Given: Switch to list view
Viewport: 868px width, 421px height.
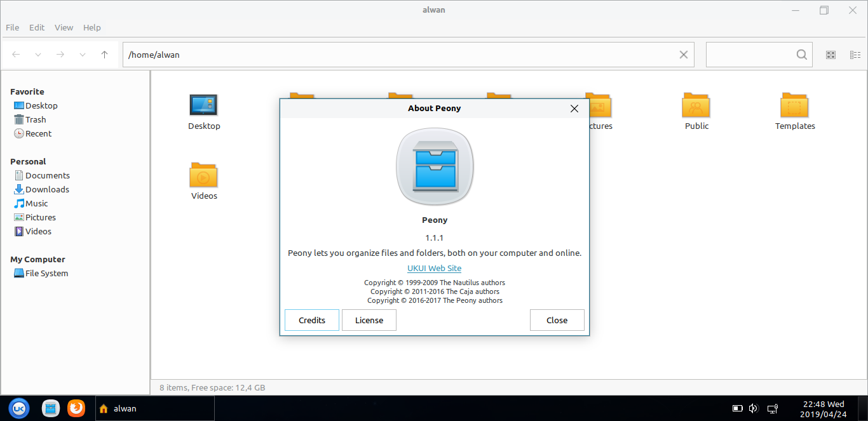Looking at the screenshot, I should 855,55.
